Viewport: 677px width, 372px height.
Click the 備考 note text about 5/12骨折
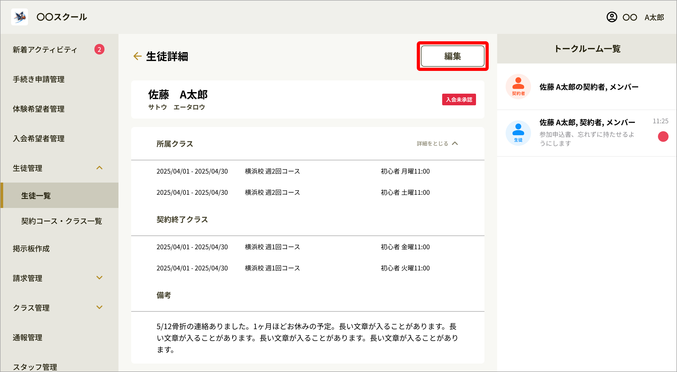pyautogui.click(x=307, y=338)
